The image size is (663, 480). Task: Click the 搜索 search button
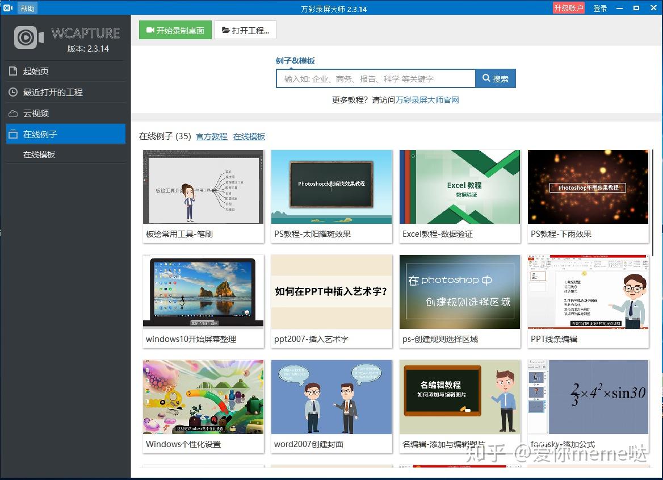coord(496,78)
